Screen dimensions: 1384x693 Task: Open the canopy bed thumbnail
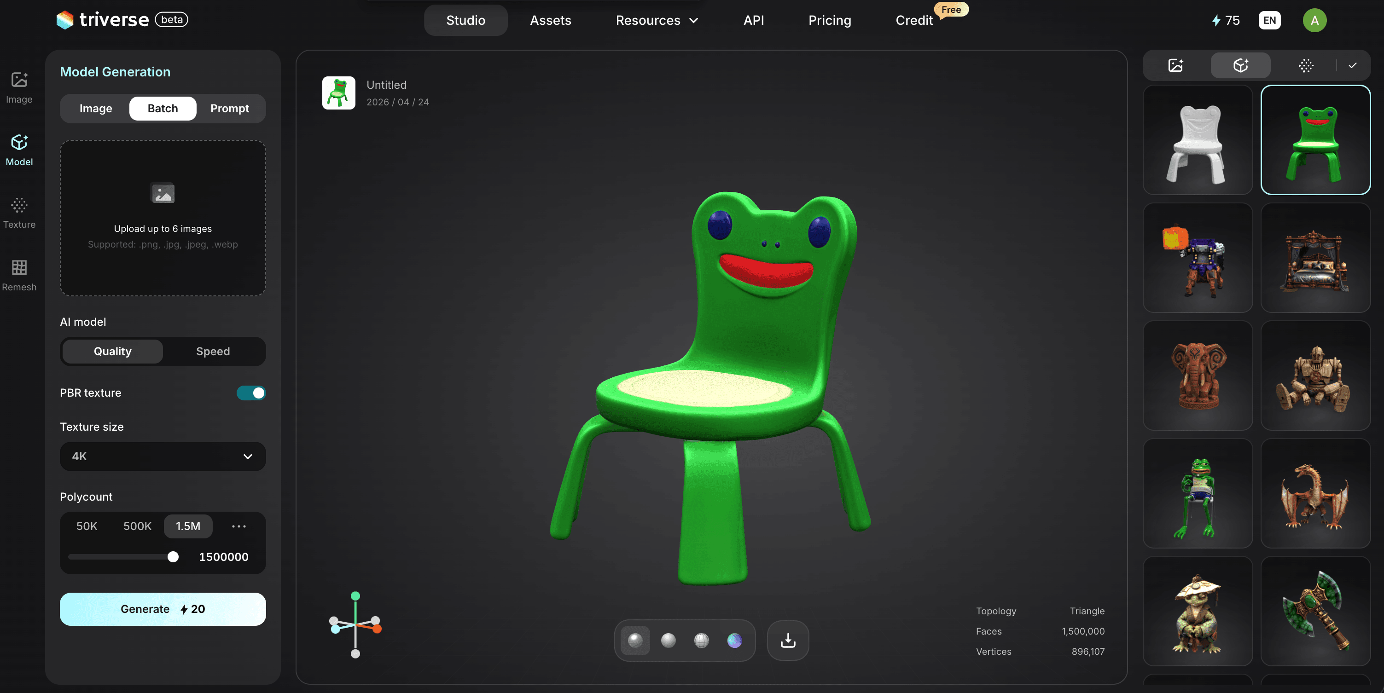[1315, 258]
